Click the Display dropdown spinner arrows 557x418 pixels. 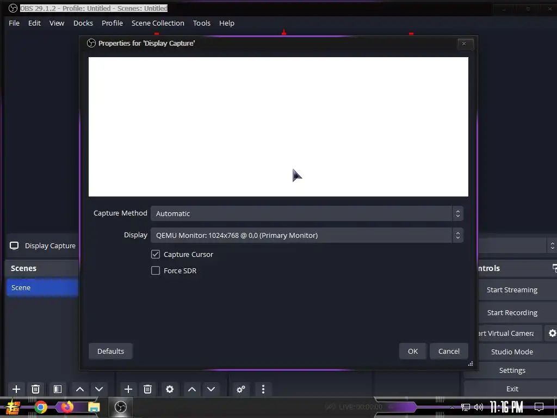coord(458,235)
